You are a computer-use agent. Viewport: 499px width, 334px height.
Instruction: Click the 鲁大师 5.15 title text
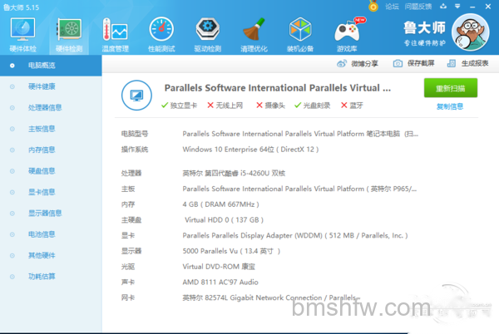[21, 7]
